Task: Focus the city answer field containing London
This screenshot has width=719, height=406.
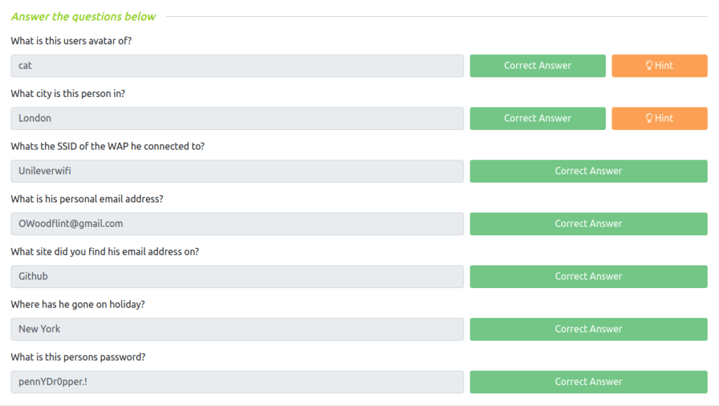Action: (x=237, y=119)
